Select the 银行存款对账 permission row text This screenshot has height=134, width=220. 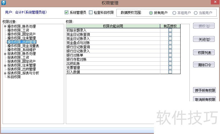(x=76, y=59)
